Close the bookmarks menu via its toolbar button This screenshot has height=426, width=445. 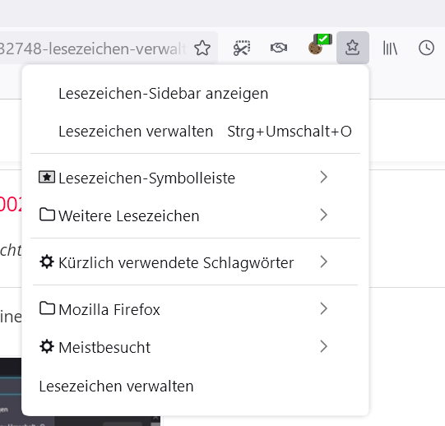click(353, 48)
